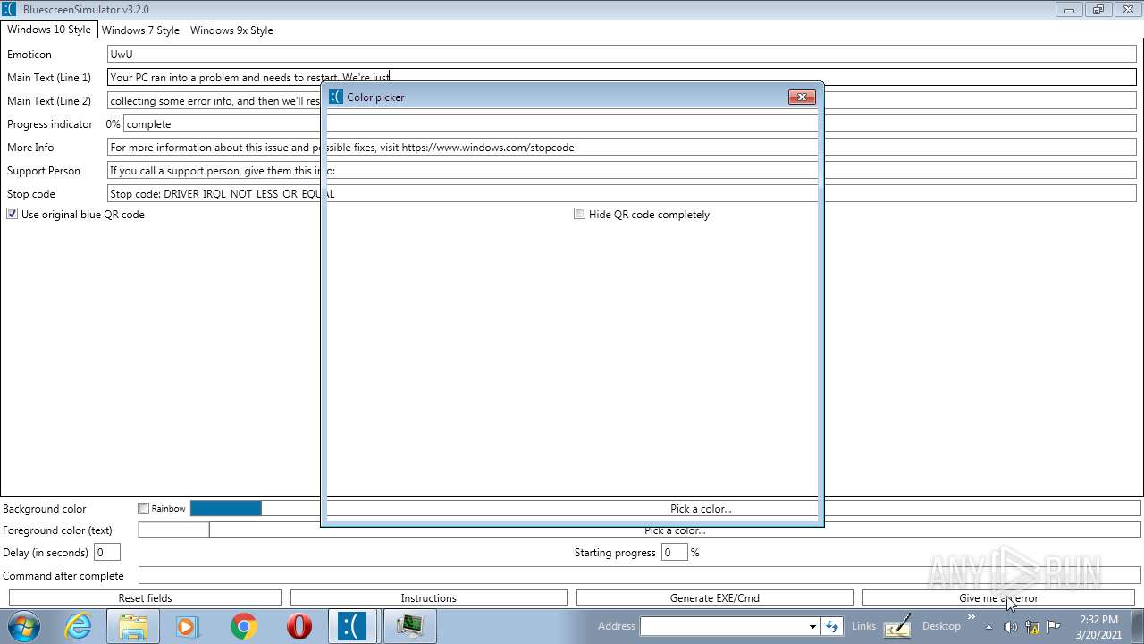Enable the Rainbow background checkbox

[x=144, y=508]
